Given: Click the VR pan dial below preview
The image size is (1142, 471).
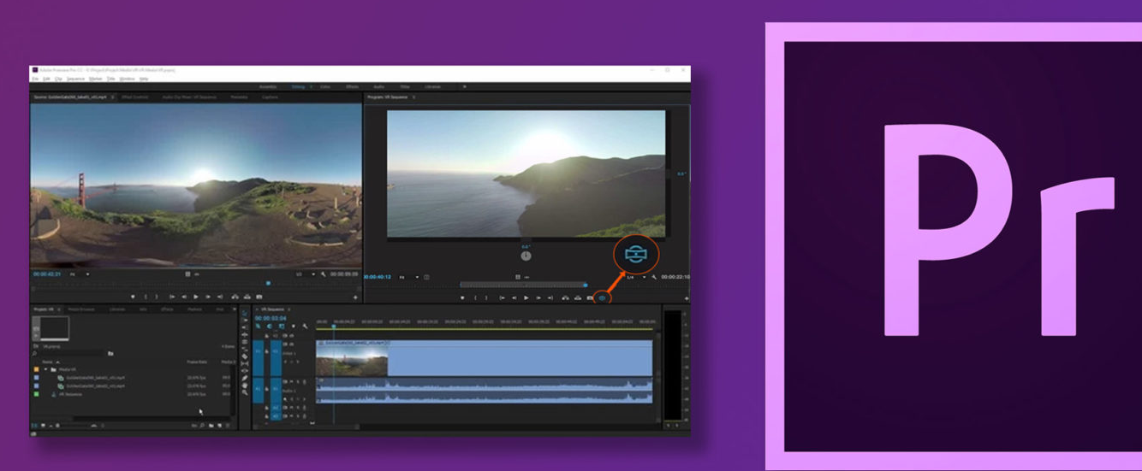Looking at the screenshot, I should [526, 256].
